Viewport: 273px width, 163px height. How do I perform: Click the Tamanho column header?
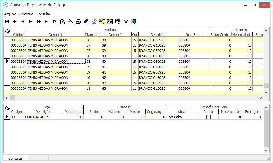[94, 35]
